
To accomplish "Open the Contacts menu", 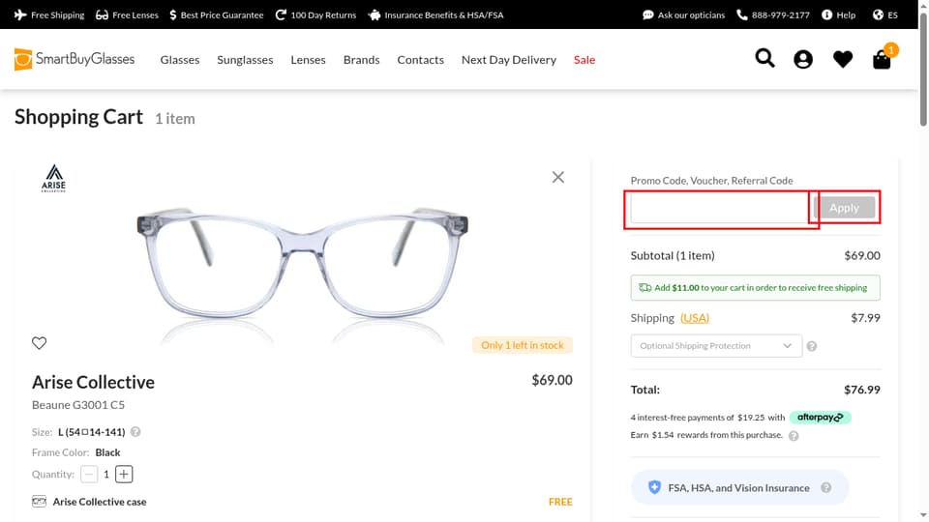I will pos(421,60).
